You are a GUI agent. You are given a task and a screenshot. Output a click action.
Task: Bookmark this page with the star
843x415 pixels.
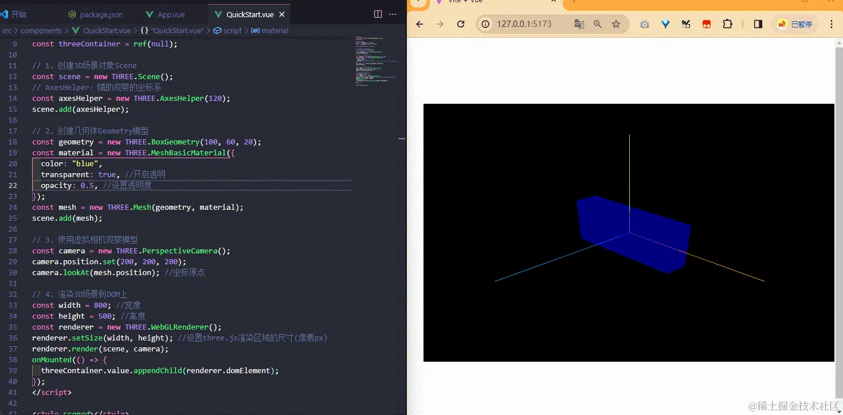pyautogui.click(x=616, y=24)
